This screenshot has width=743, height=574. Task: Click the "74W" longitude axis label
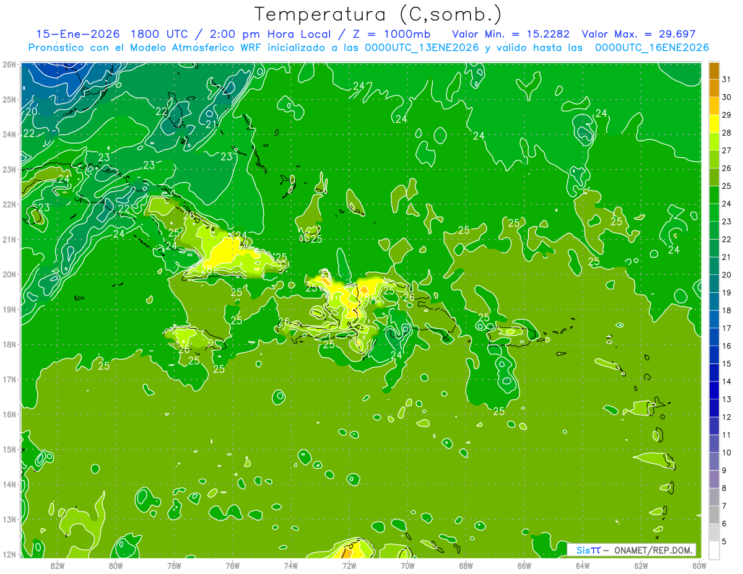290,565
